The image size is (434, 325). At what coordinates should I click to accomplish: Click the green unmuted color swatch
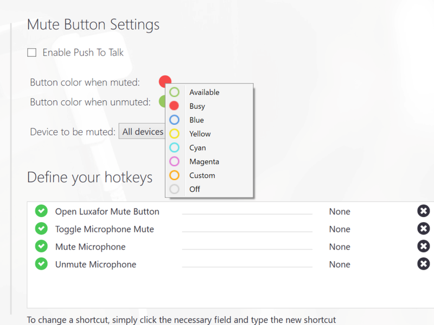pyautogui.click(x=162, y=101)
